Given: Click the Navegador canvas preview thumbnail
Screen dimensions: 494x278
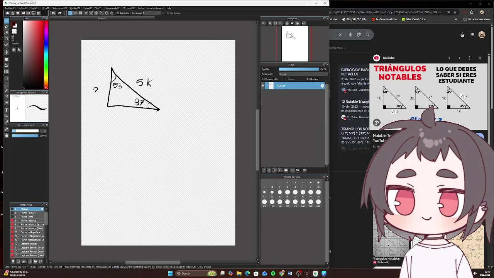Looking at the screenshot, I should coord(295,44).
